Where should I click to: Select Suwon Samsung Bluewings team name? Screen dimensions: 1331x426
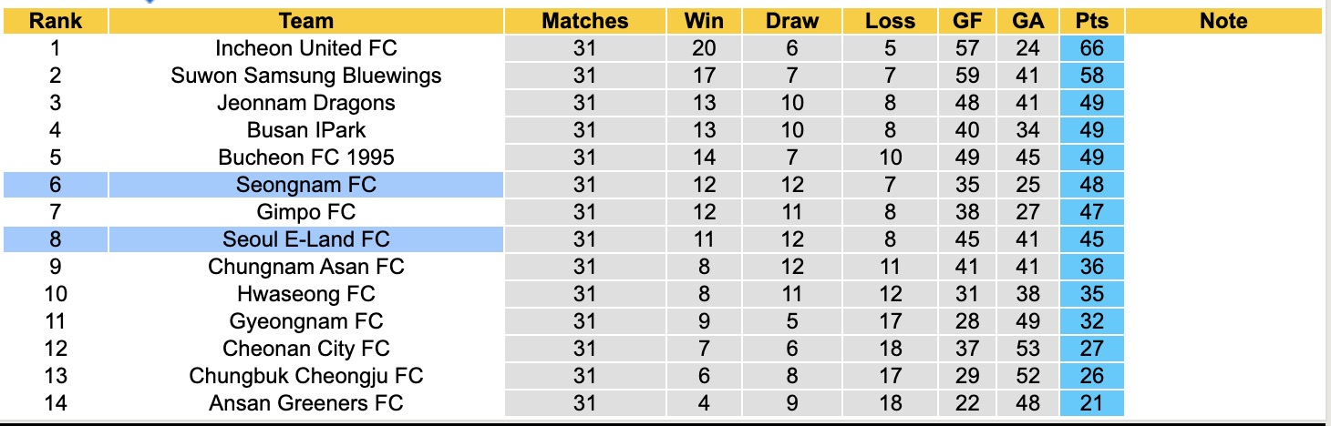(x=305, y=76)
